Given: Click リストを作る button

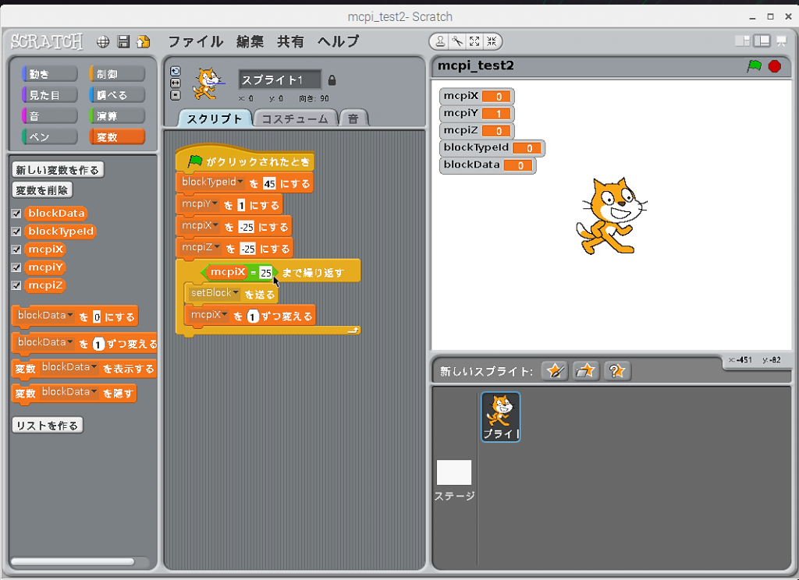Looking at the screenshot, I should pos(48,425).
